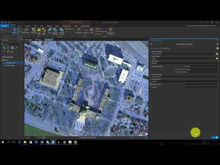Switch to the Imagery ribbon tab
The image size is (220, 165).
(49, 26)
